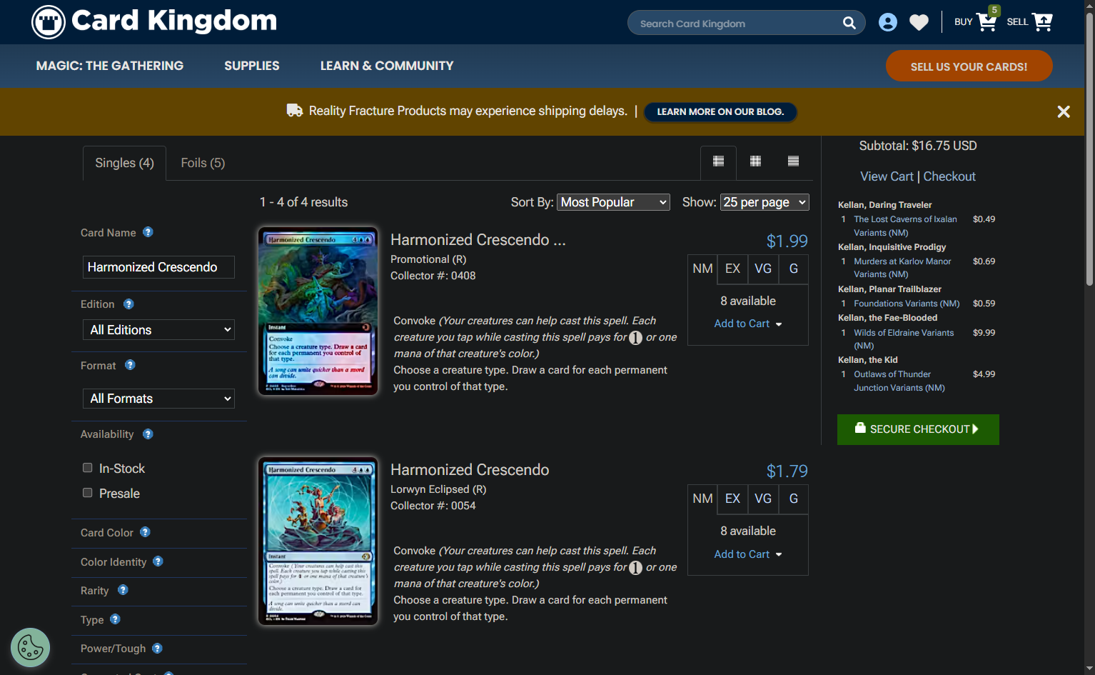Switch to the Singles (4) tab

point(125,163)
